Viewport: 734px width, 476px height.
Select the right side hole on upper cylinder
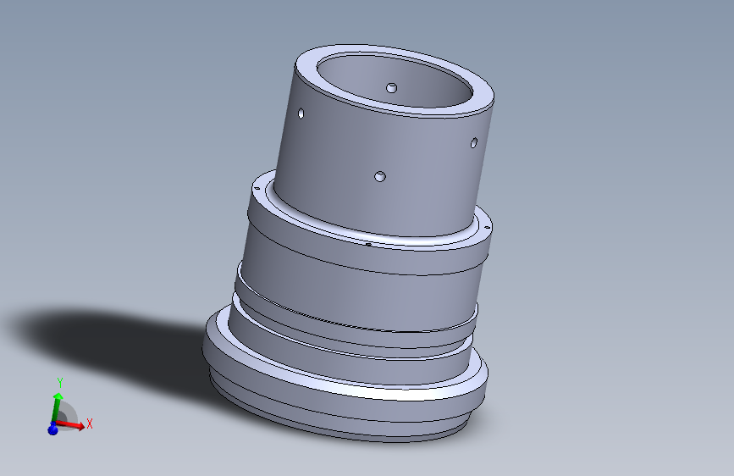[474, 142]
